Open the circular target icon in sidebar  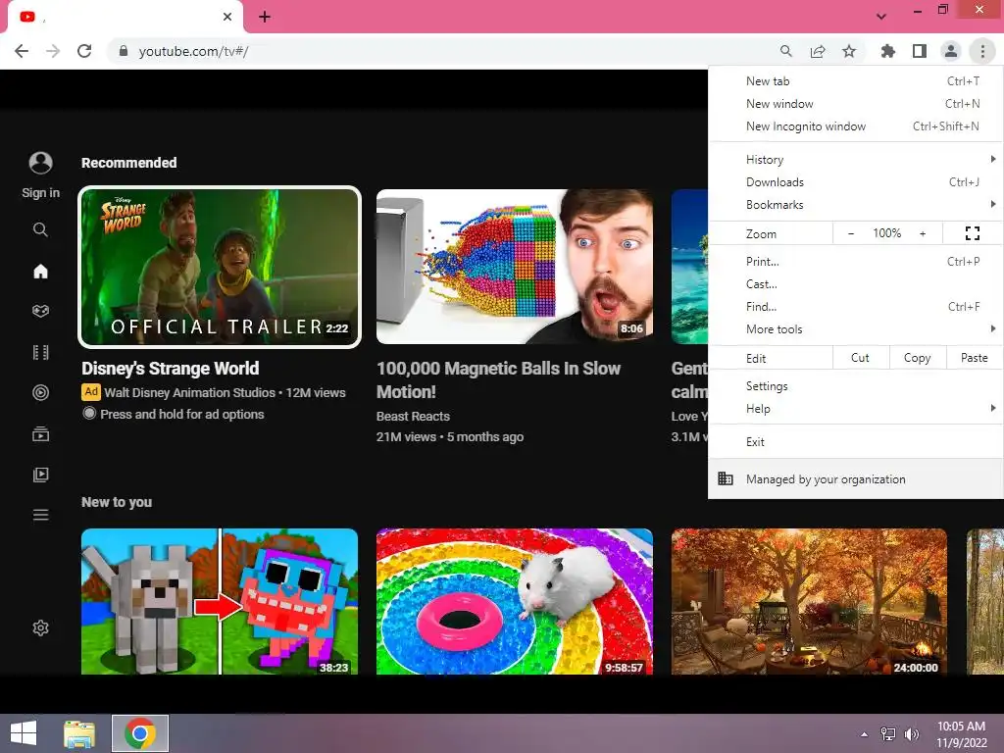40,392
